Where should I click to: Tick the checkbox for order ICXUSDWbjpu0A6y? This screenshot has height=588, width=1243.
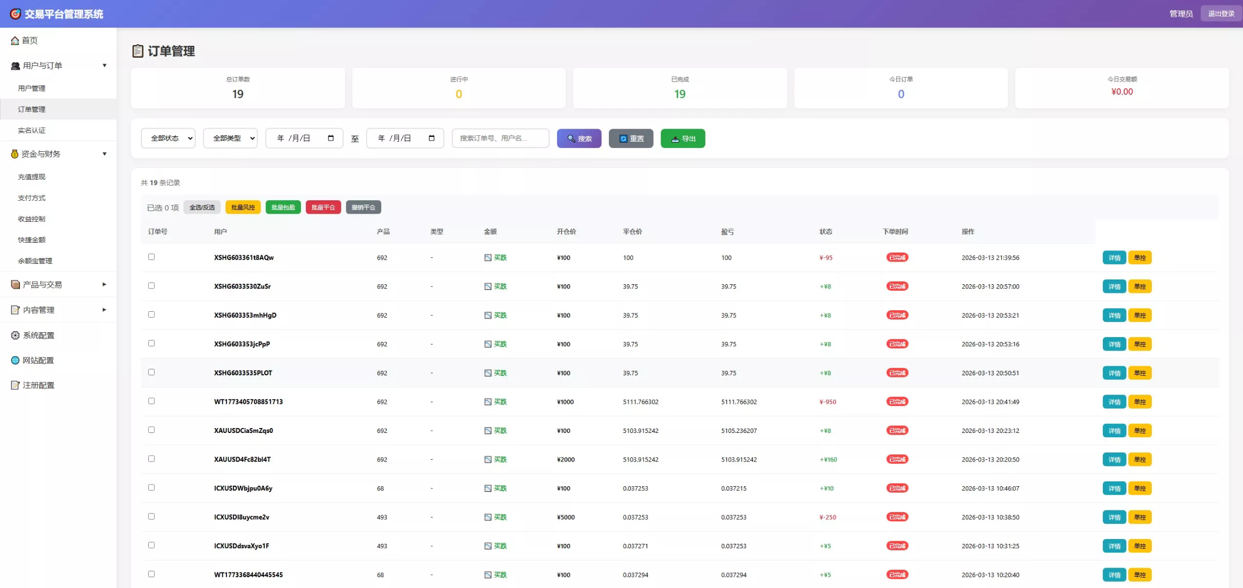pos(152,487)
